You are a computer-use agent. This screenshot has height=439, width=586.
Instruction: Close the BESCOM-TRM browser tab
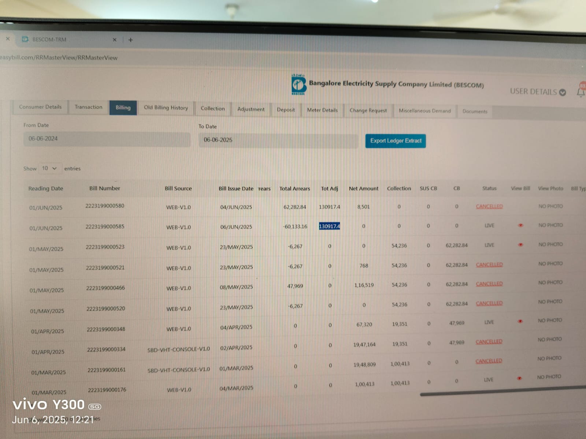pyautogui.click(x=115, y=40)
